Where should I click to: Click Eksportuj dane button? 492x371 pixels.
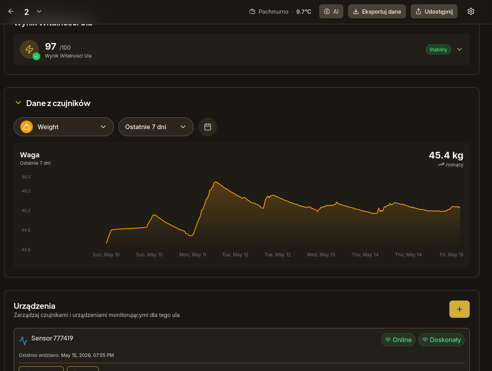pos(377,11)
